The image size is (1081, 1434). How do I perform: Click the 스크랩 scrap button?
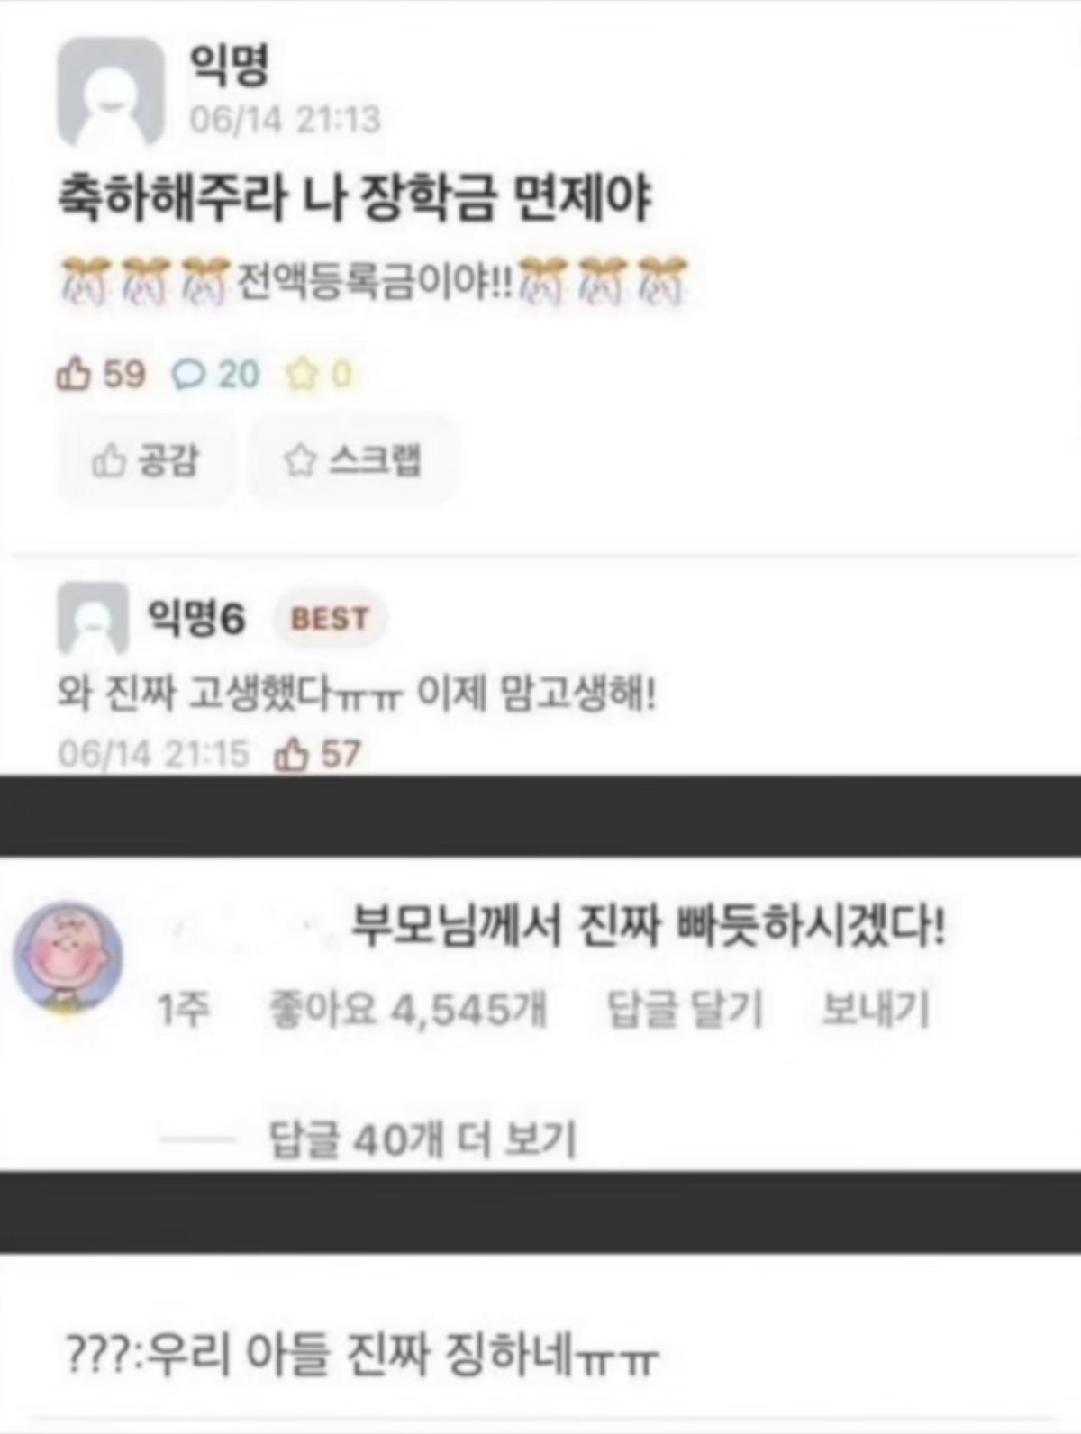tap(353, 461)
